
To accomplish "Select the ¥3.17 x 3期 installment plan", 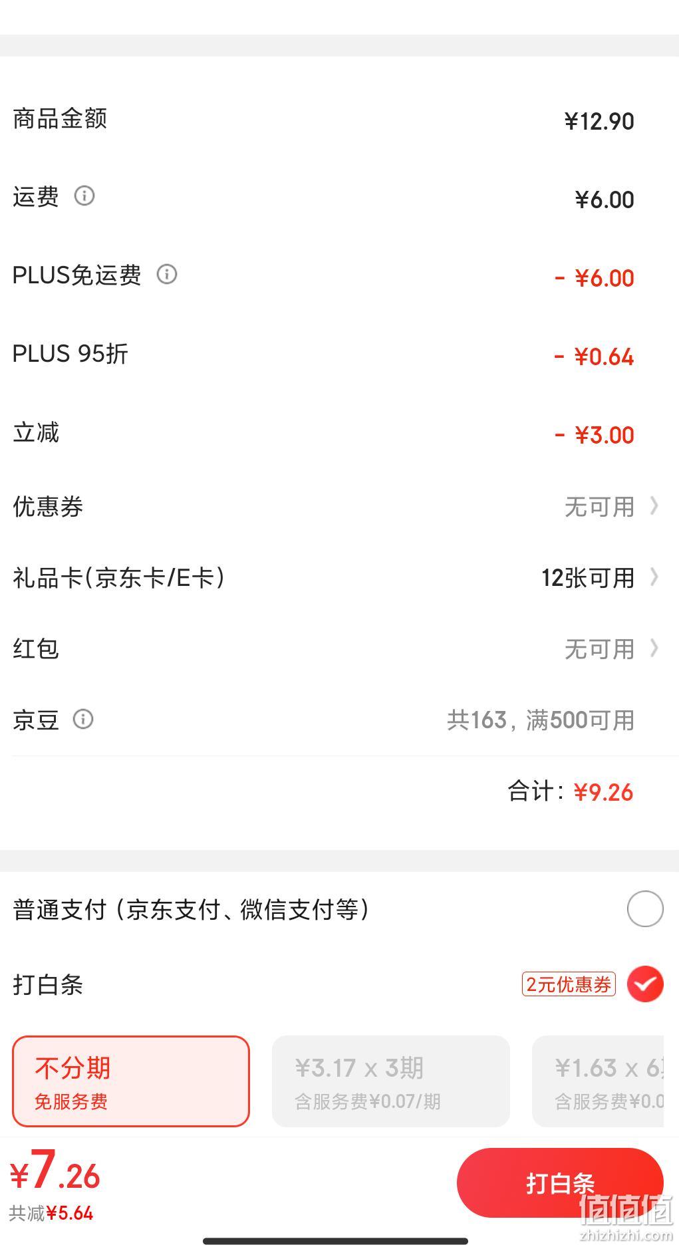I will 391,1081.
